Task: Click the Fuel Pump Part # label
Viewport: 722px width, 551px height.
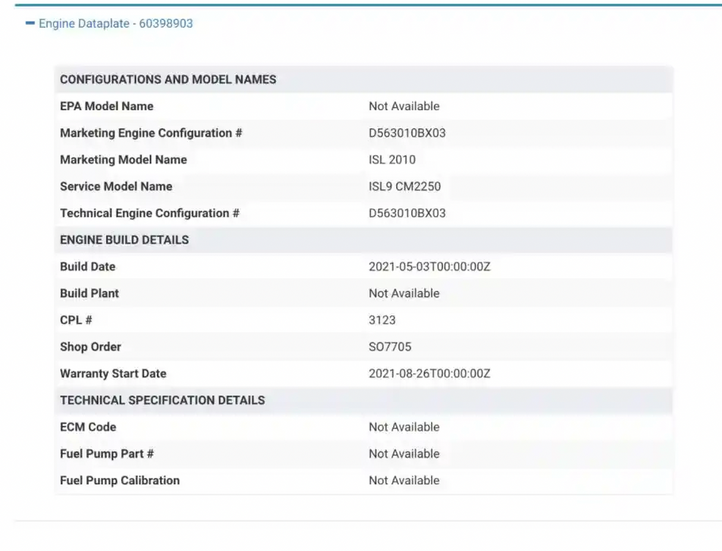Action: click(x=106, y=454)
